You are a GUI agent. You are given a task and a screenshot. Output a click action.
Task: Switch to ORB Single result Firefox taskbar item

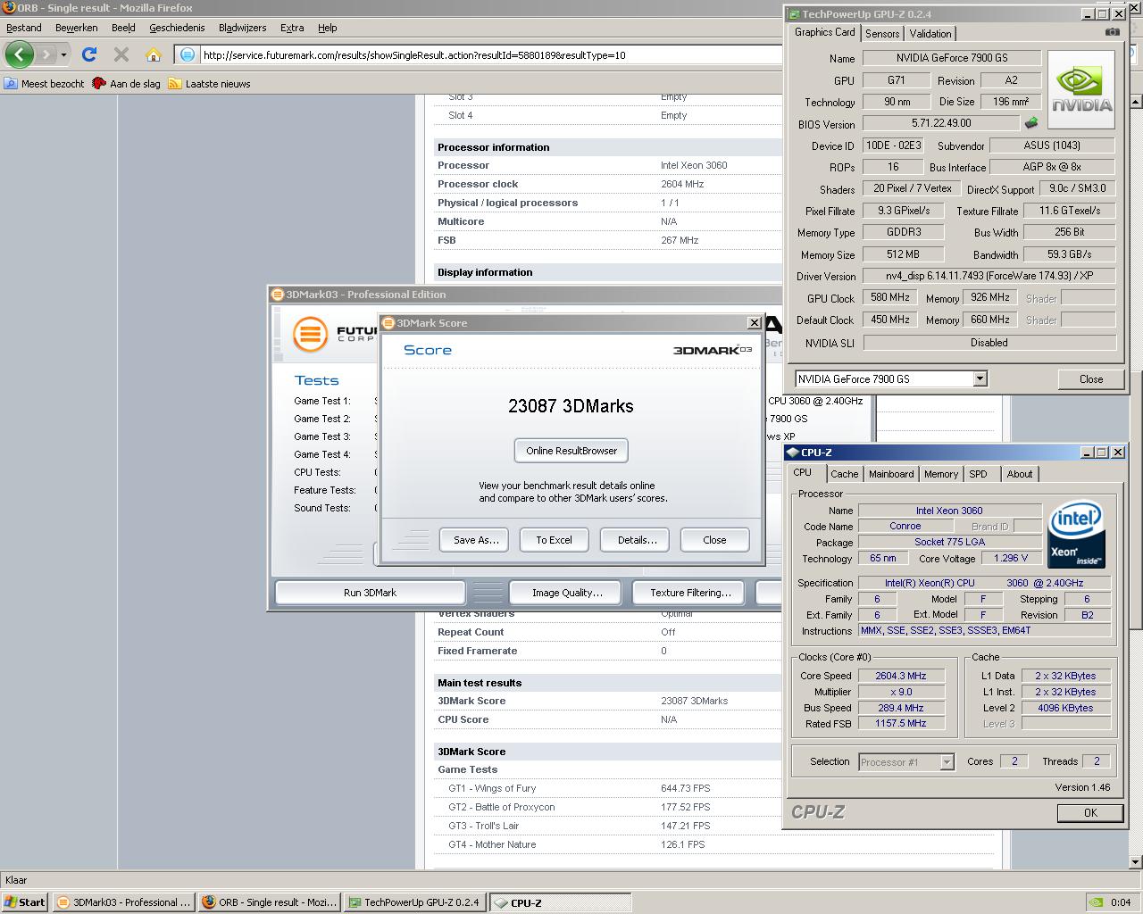pyautogui.click(x=269, y=902)
